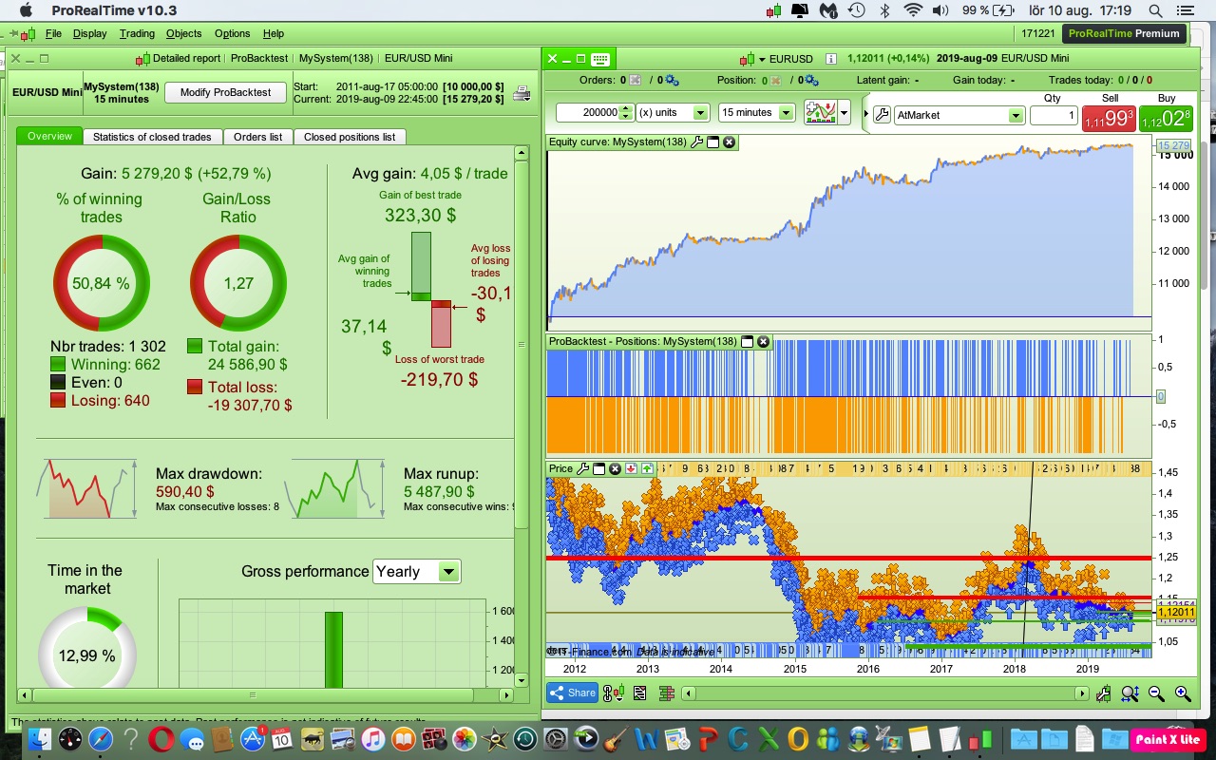Close the ProBacktest Positions panel
The image size is (1216, 760).
click(762, 341)
